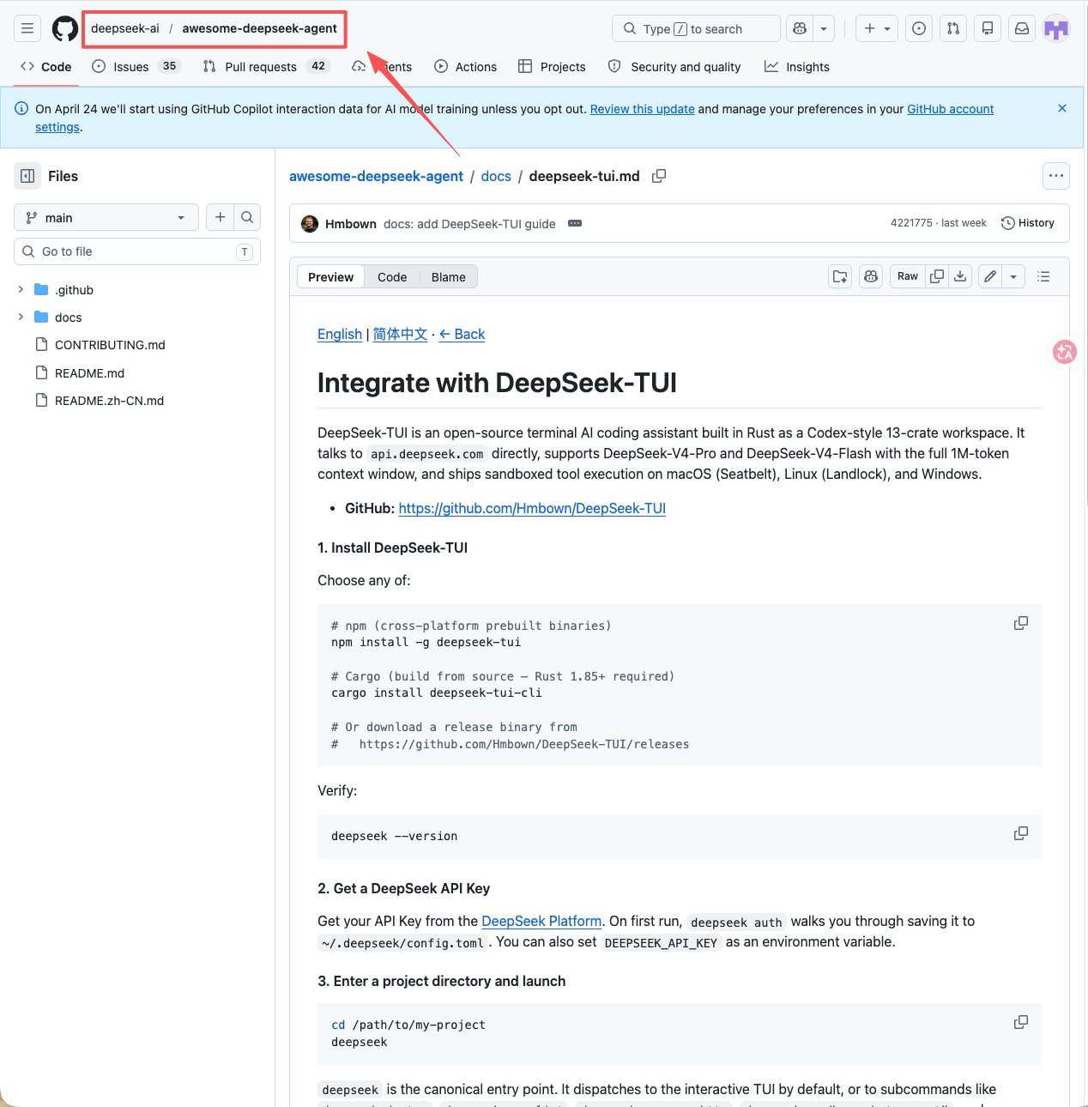The image size is (1088, 1107).
Task: View the Raw file
Action: point(908,276)
